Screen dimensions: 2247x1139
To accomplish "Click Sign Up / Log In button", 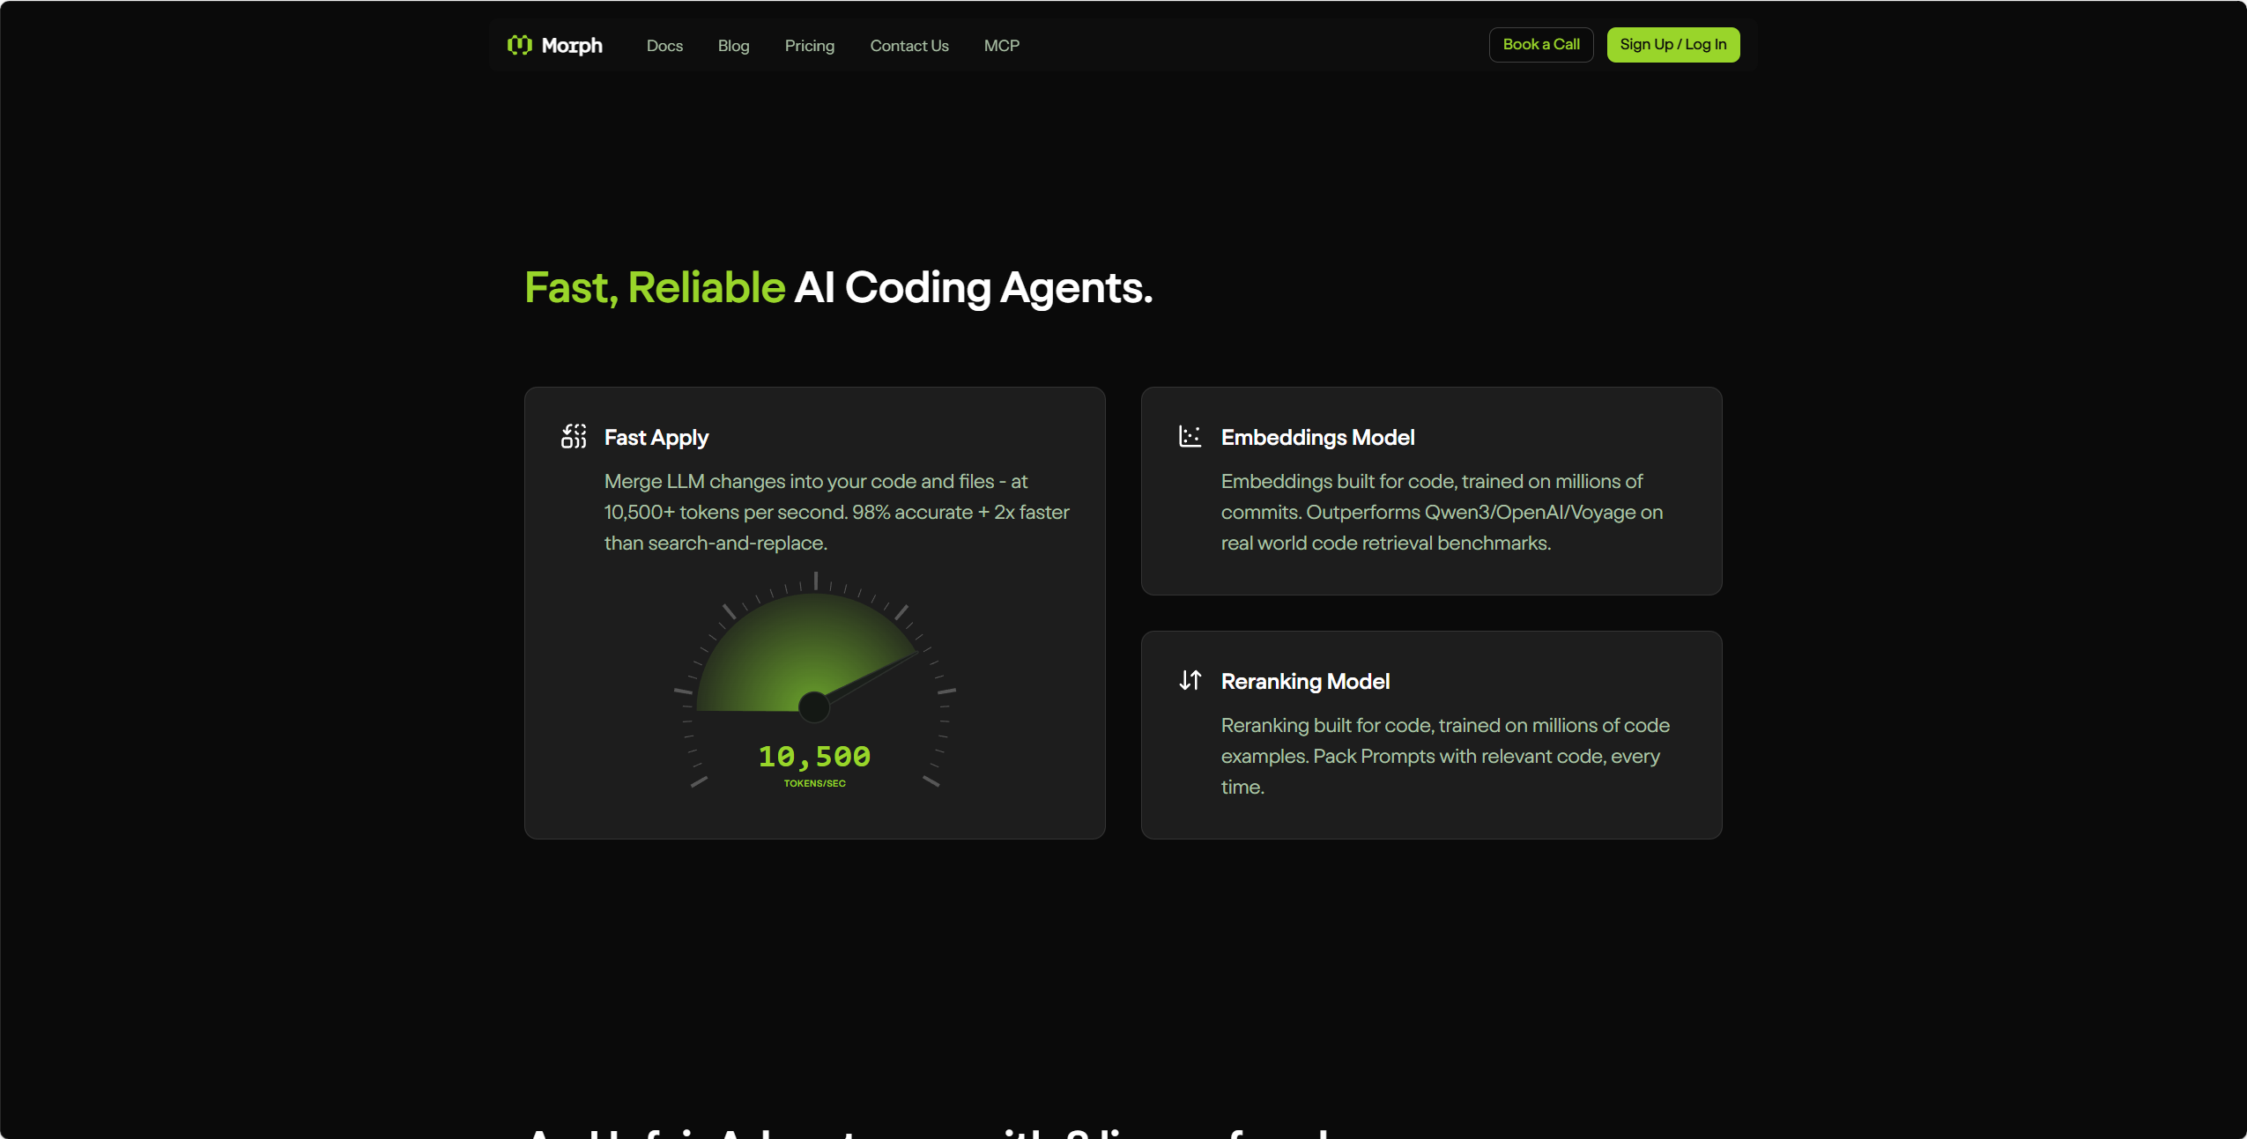I will coord(1672,45).
